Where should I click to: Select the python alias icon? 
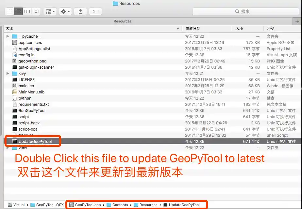tap(15, 98)
